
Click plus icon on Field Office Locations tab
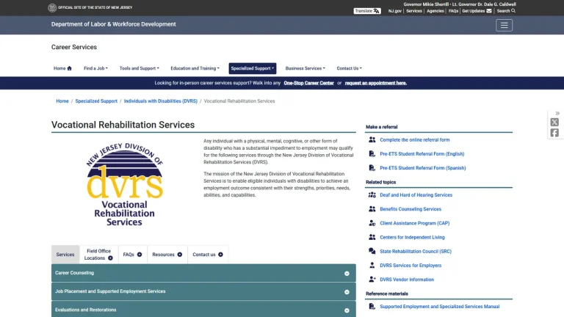coord(110,258)
